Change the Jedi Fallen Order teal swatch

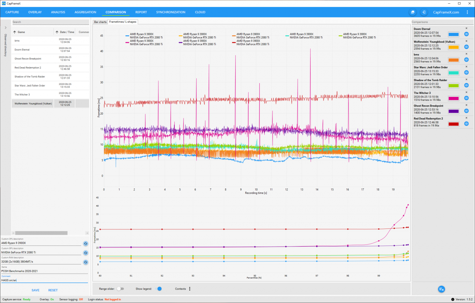pyautogui.click(x=454, y=73)
